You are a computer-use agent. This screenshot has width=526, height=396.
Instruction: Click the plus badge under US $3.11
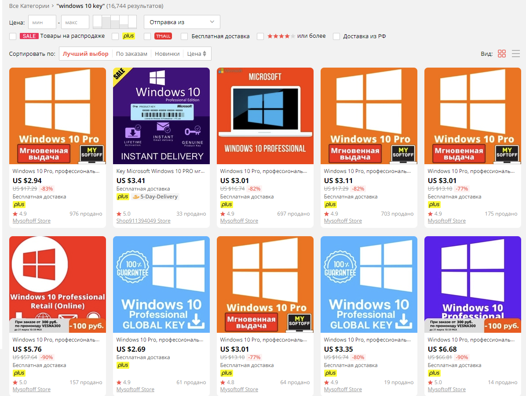[330, 205]
